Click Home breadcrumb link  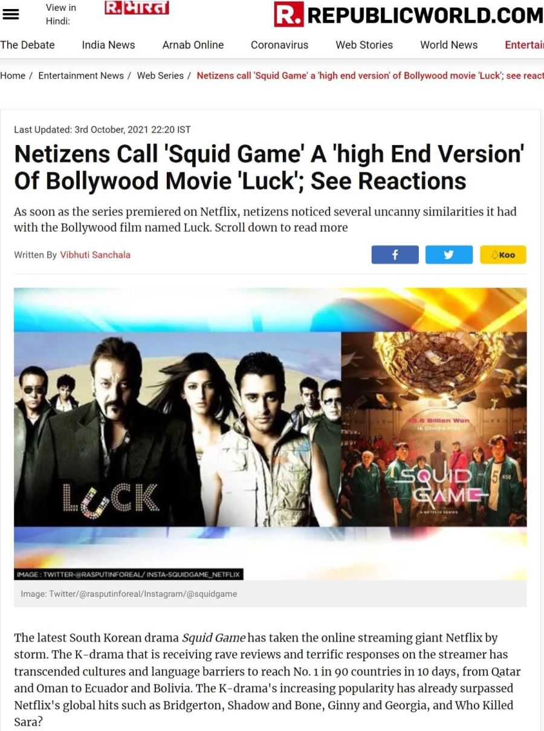pyautogui.click(x=13, y=76)
